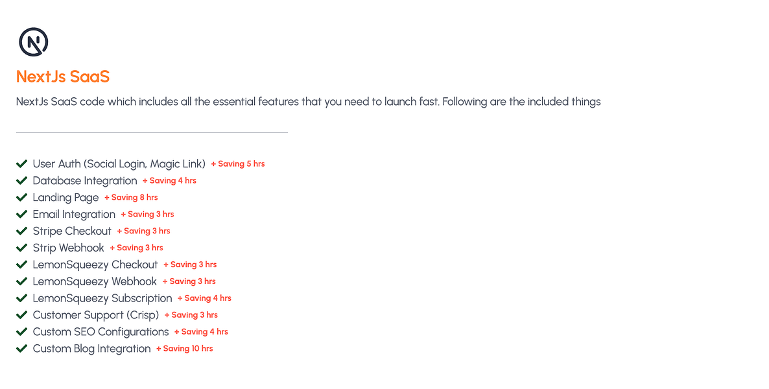The image size is (769, 389).
Task: Click the NextJs circular logo icon
Action: 33,42
